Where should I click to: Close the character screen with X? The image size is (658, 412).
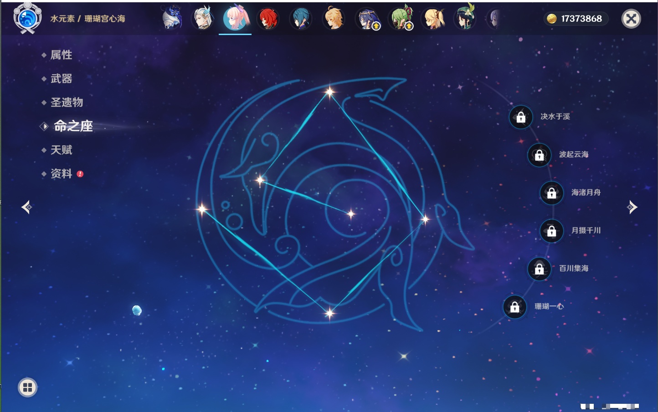631,19
